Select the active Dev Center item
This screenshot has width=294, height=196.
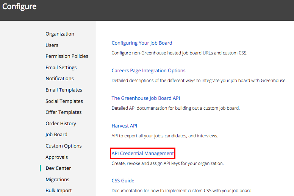coord(58,168)
